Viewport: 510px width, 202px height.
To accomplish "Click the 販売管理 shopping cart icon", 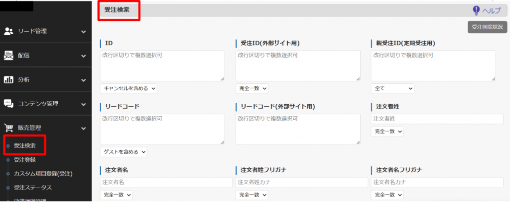I will [8, 128].
